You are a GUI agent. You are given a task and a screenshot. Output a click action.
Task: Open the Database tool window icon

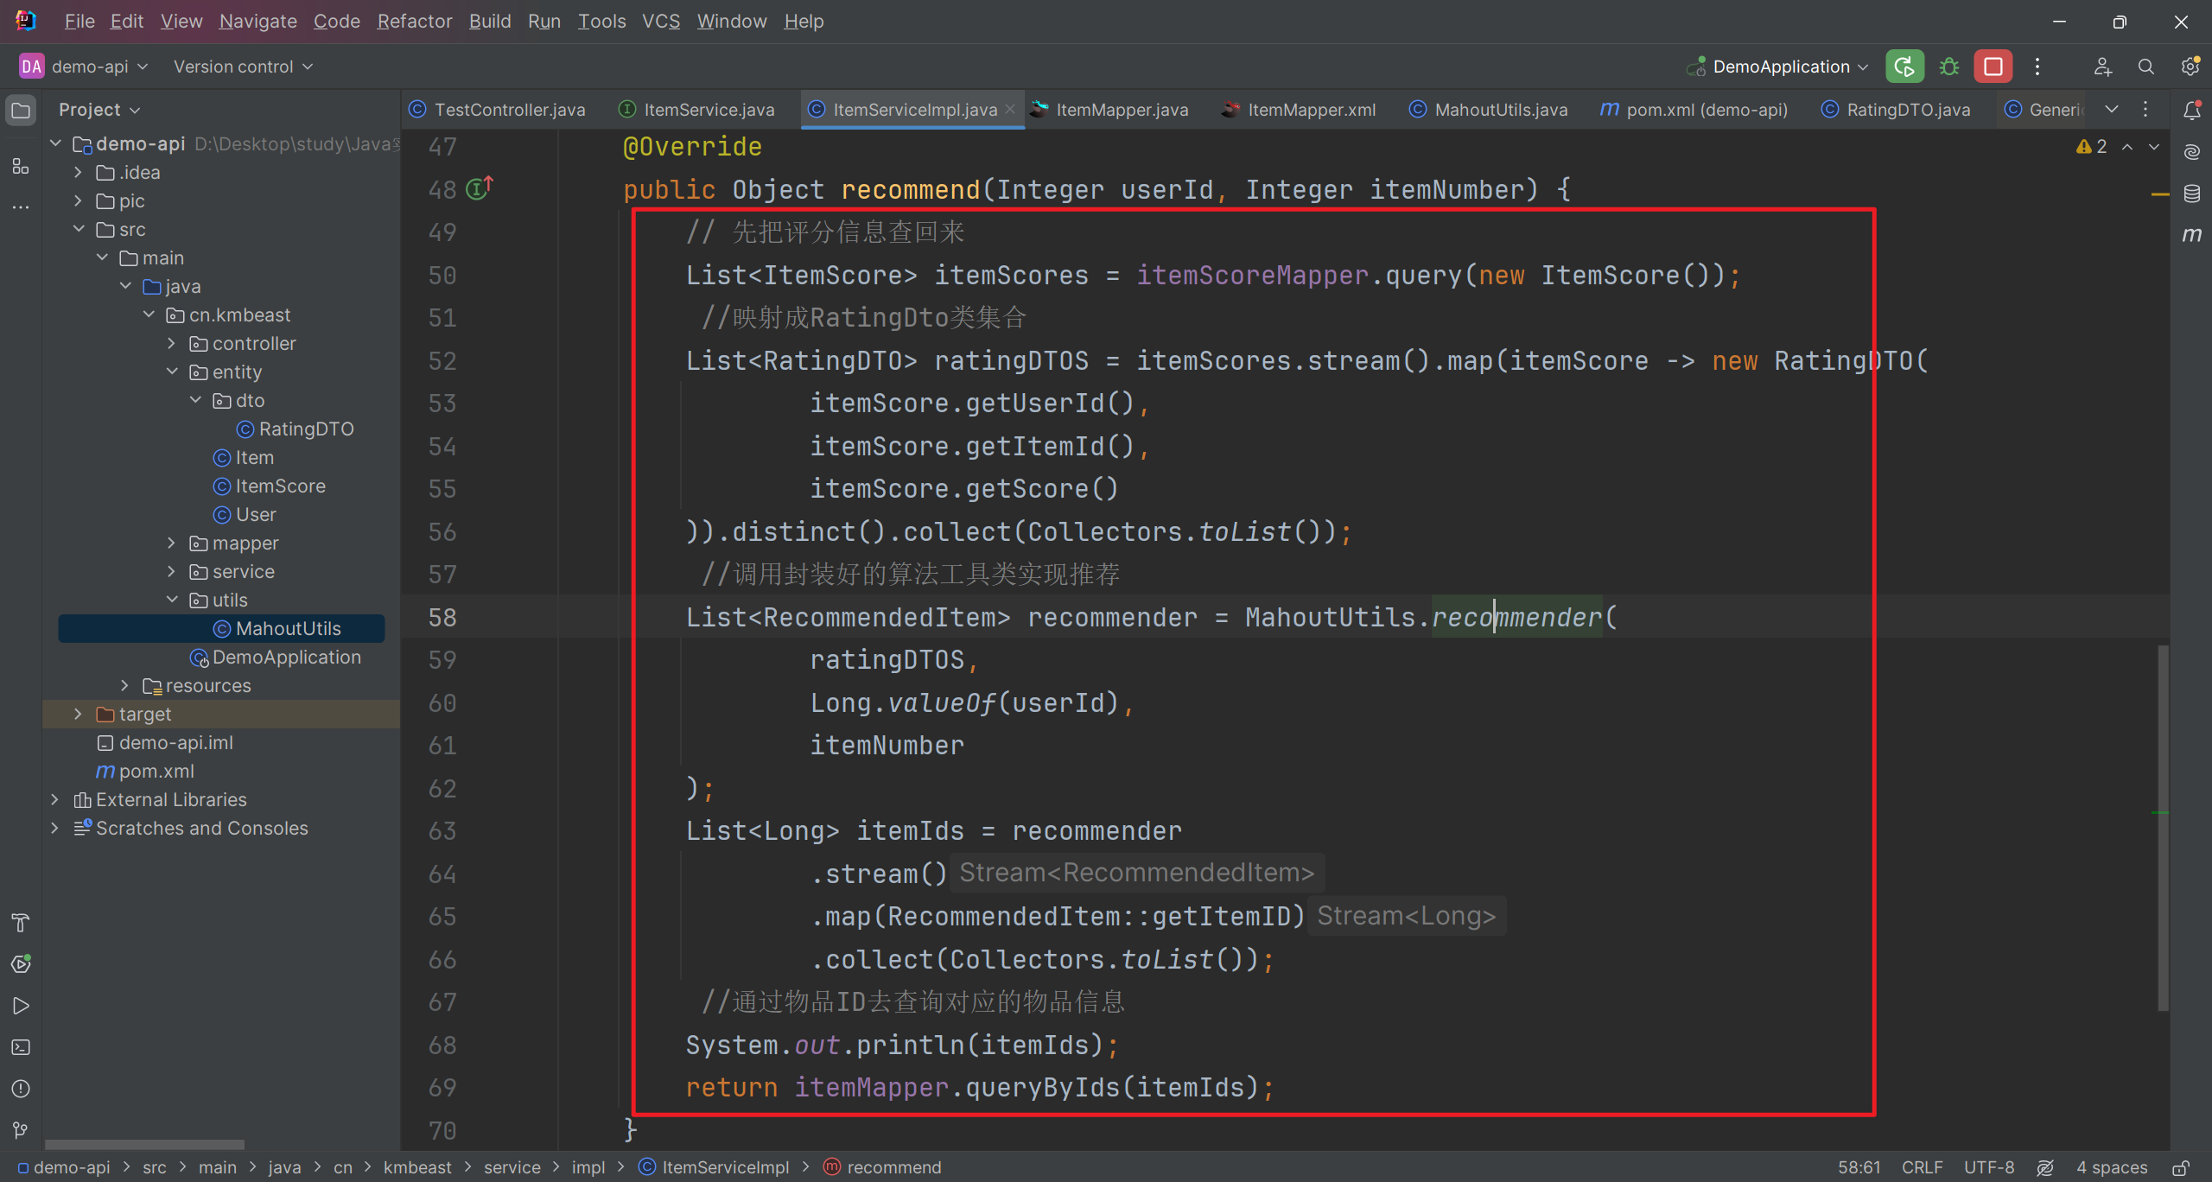click(2191, 194)
